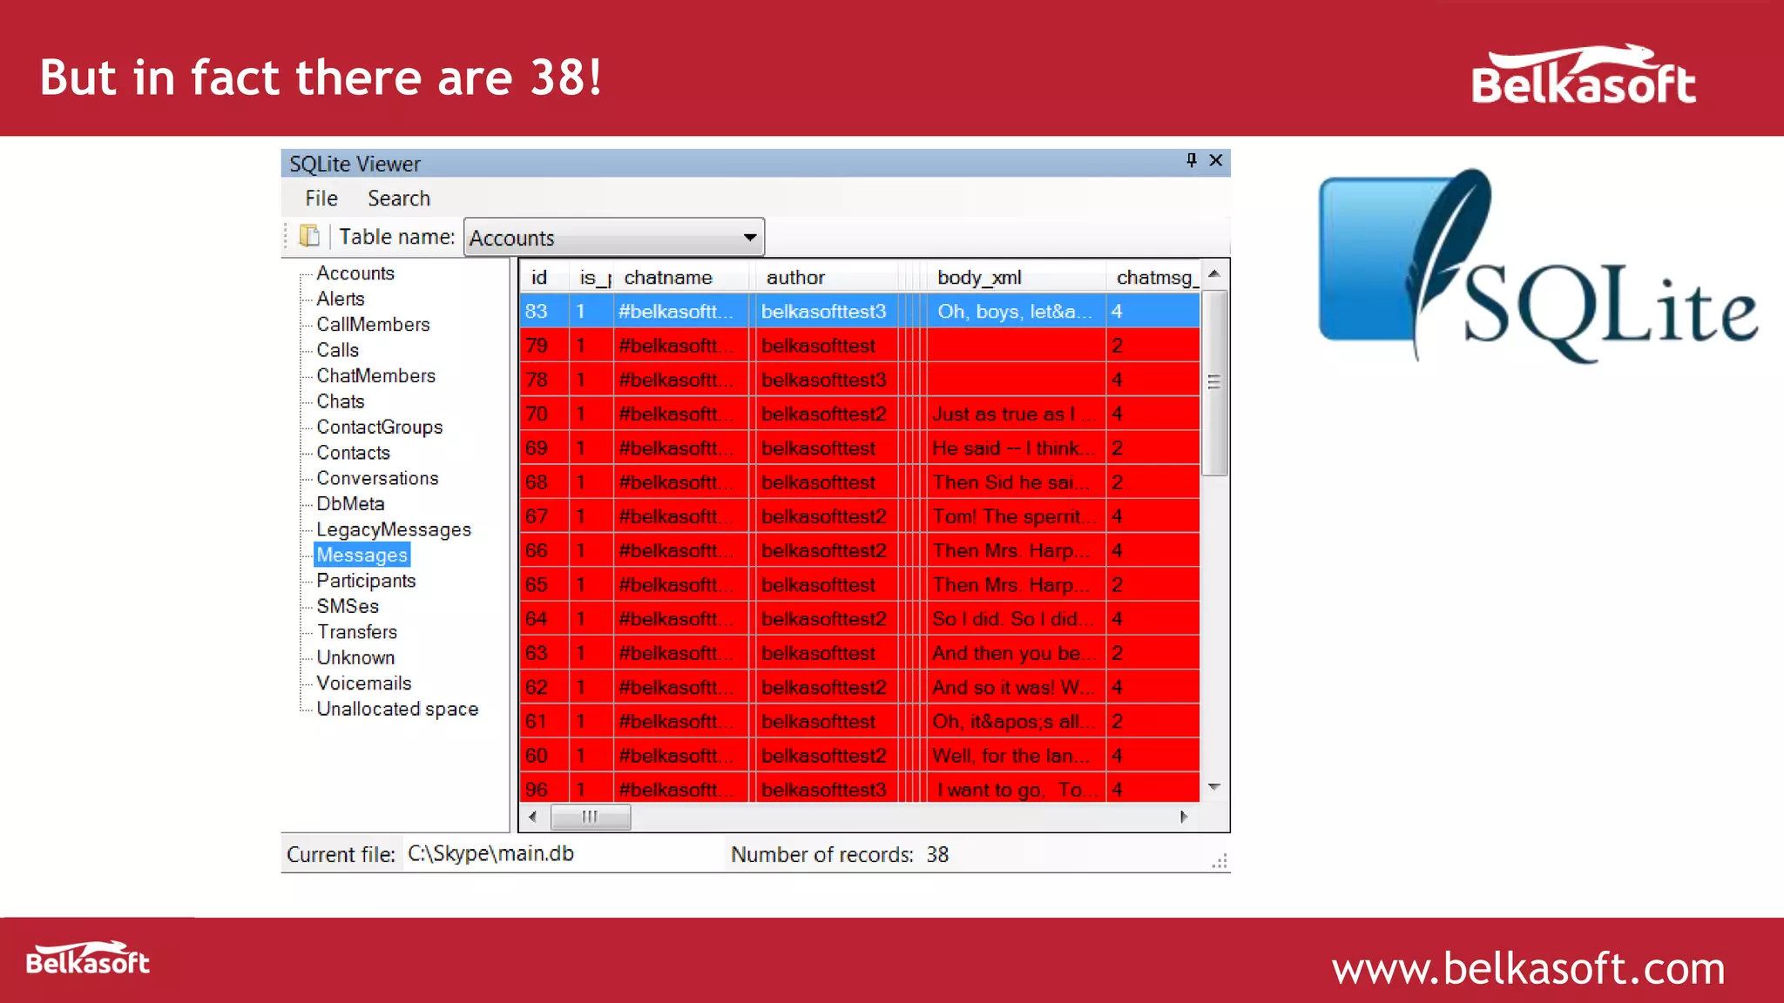Open the www.belkasoft.com link
The height and width of the screenshot is (1003, 1784).
[x=1528, y=969]
